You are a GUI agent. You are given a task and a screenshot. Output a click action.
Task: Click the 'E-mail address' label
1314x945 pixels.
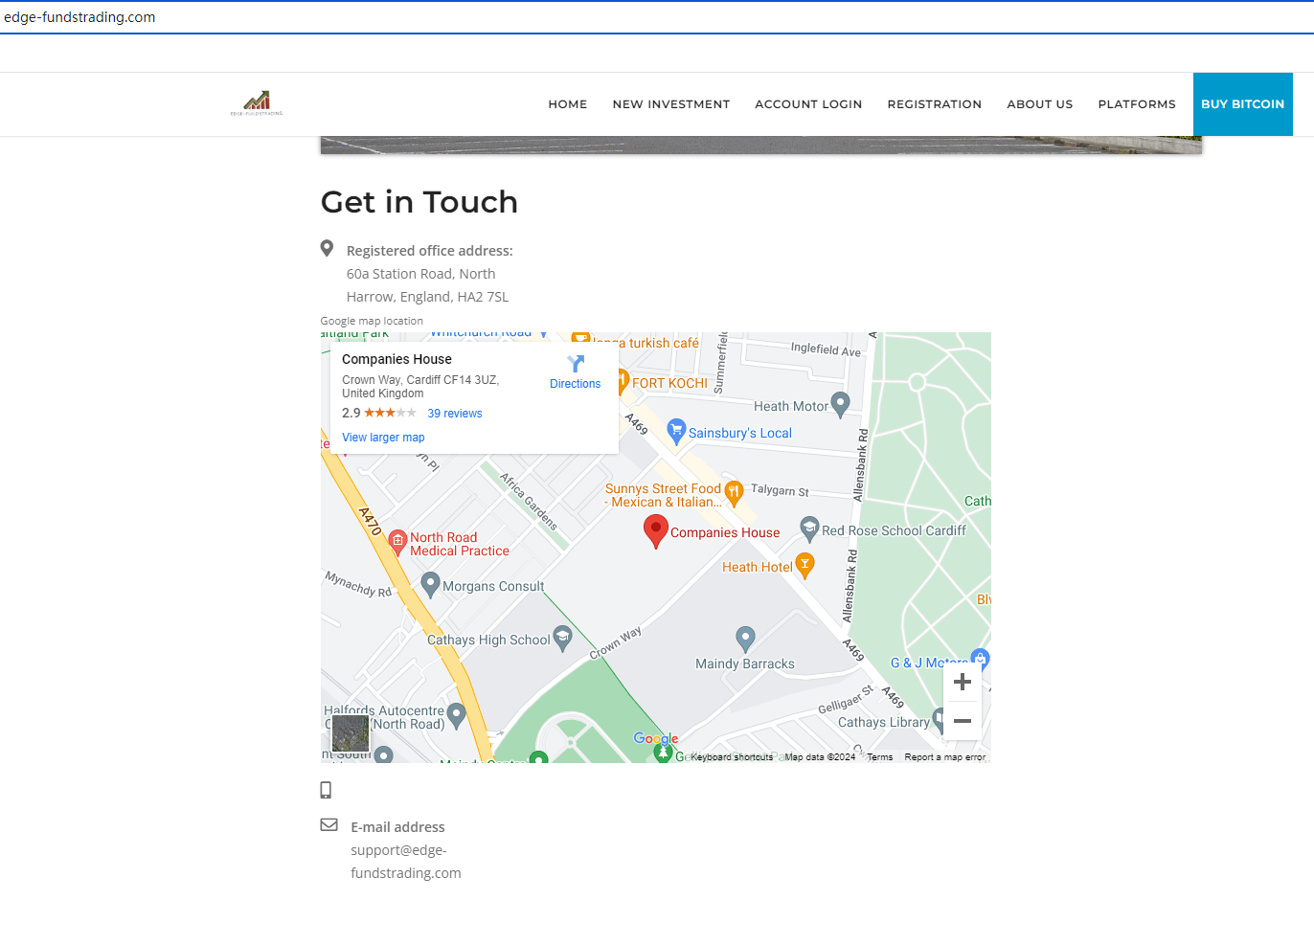point(397,827)
